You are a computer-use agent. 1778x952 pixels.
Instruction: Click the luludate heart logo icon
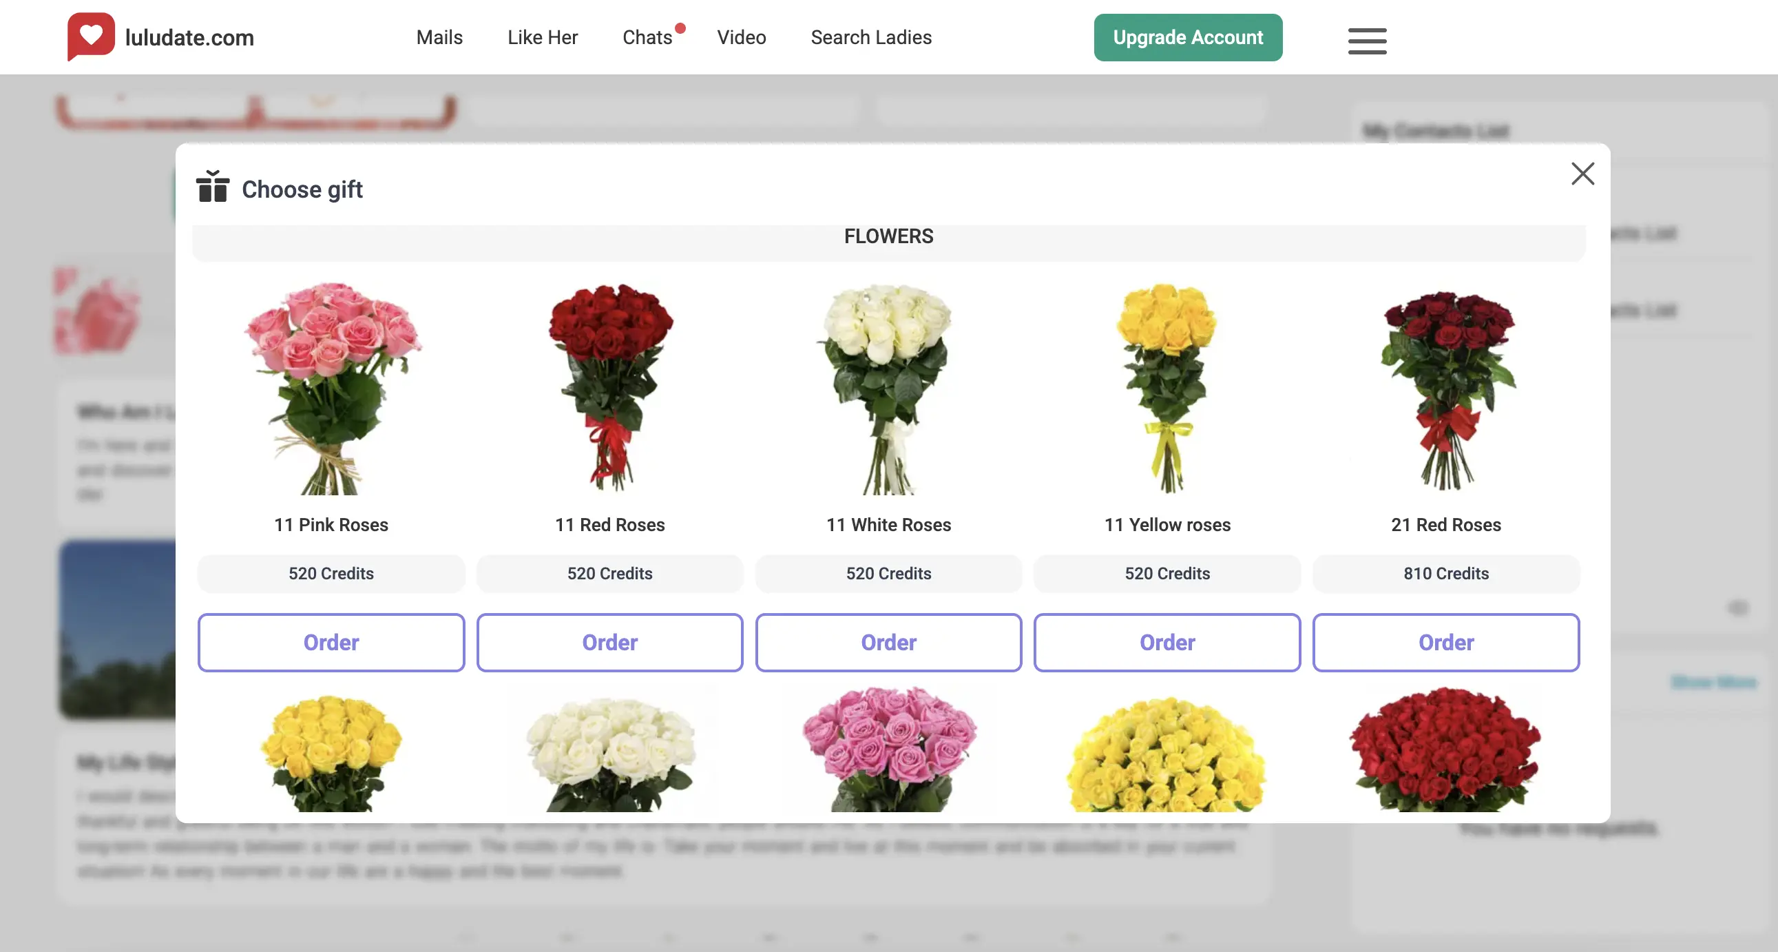point(90,36)
